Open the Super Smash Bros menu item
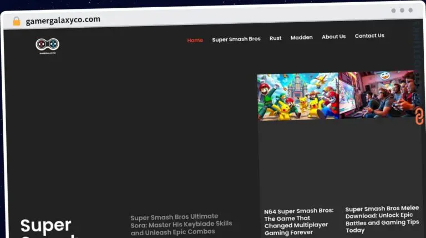The width and height of the screenshot is (426, 238). tap(236, 39)
